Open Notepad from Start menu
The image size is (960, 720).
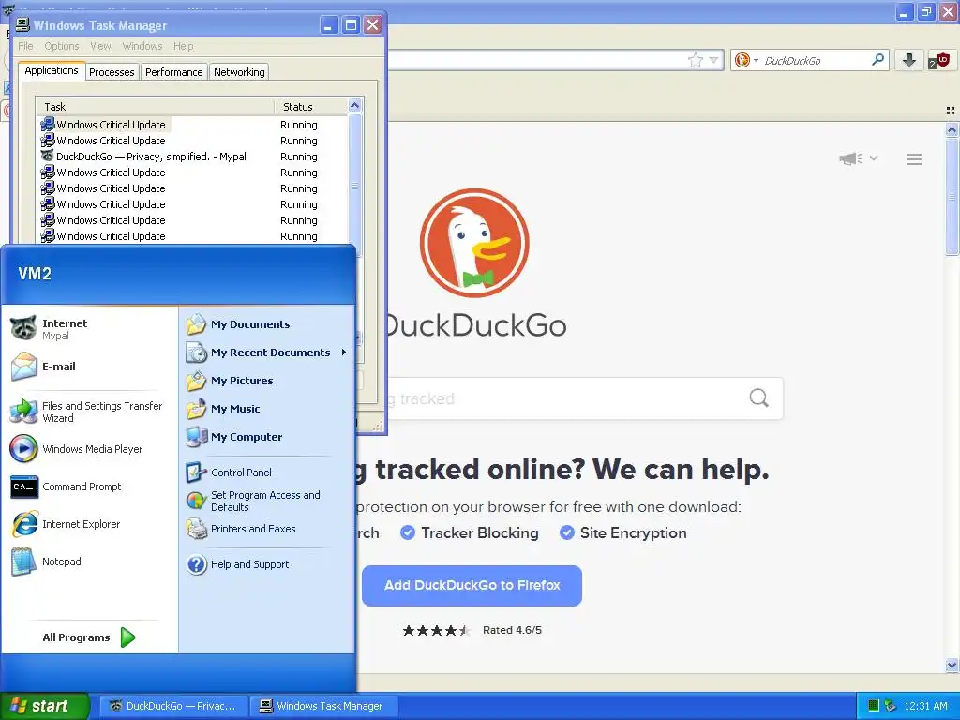(47, 562)
